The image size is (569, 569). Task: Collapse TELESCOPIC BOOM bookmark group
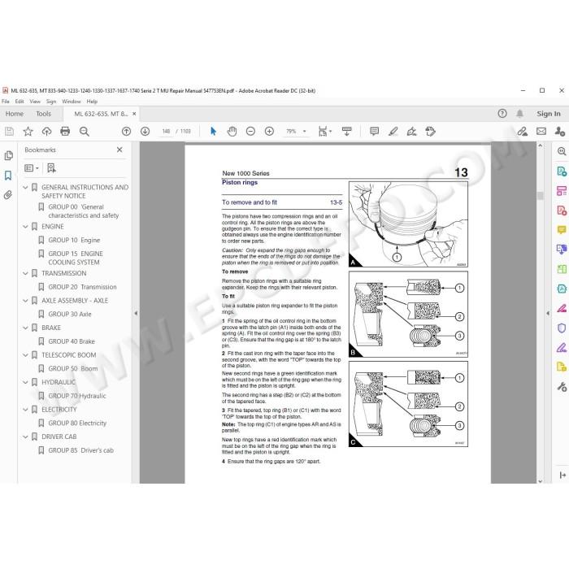point(25,355)
